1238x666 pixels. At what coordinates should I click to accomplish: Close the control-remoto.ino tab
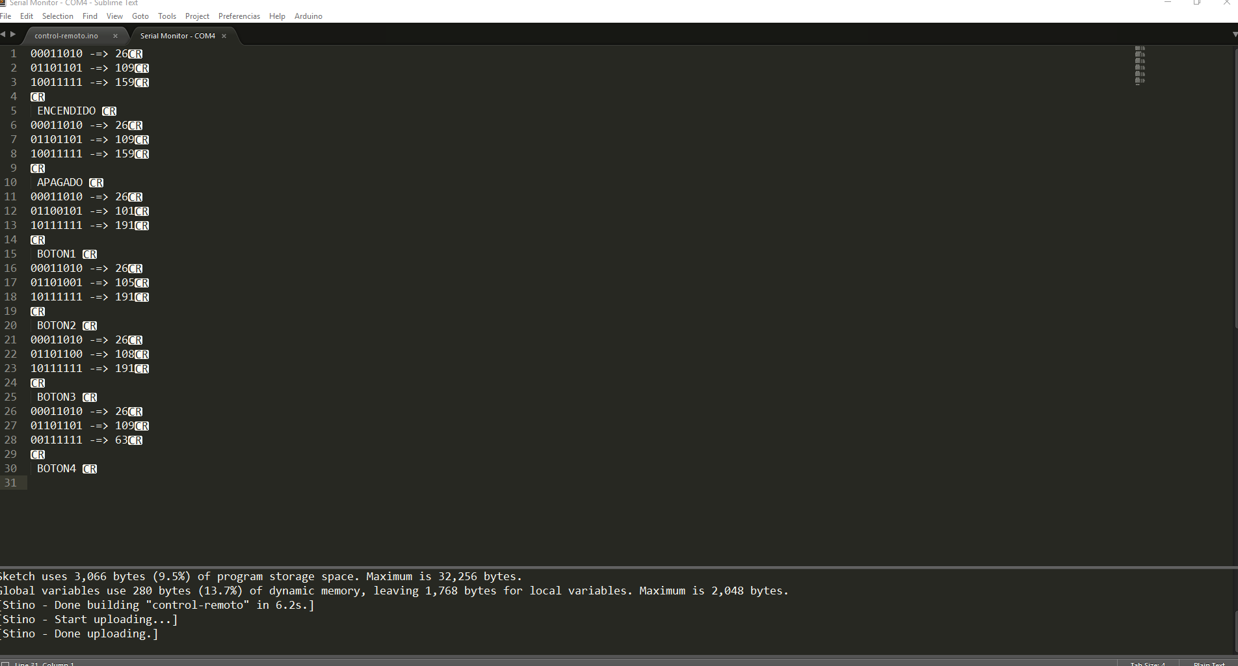point(115,36)
